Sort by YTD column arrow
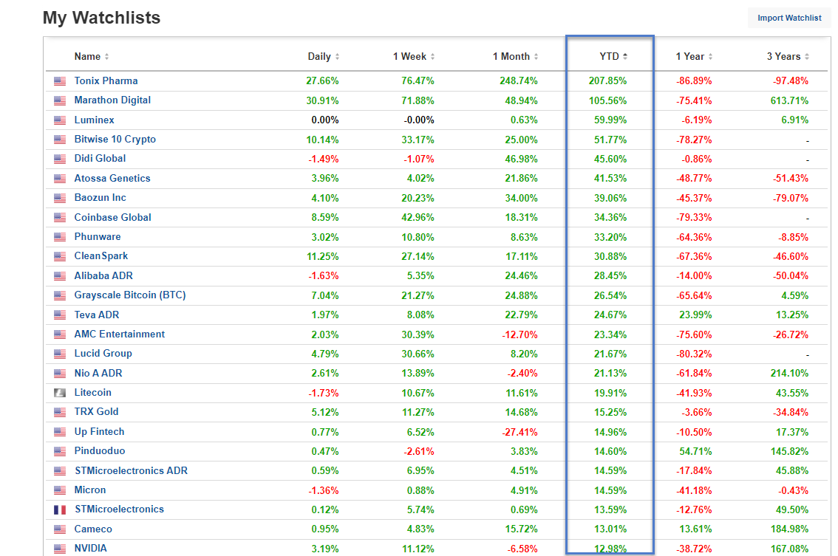This screenshot has width=838, height=556. (625, 57)
